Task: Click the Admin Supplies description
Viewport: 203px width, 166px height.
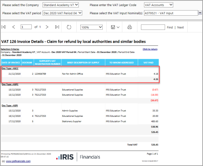Action: (70, 111)
